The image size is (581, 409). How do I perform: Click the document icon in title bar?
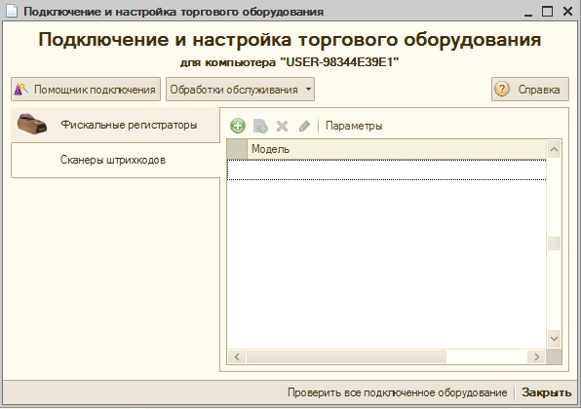[x=12, y=11]
